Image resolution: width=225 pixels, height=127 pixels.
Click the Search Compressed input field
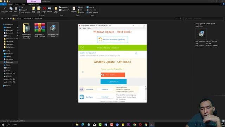[204, 19]
